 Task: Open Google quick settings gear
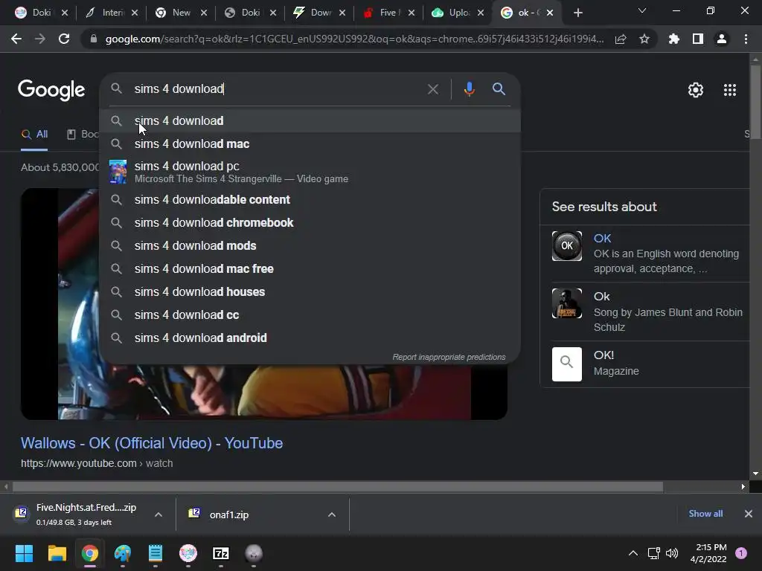point(696,90)
